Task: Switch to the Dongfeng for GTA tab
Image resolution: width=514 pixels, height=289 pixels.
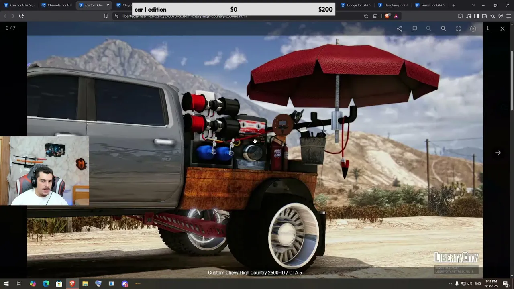Action: [393, 5]
